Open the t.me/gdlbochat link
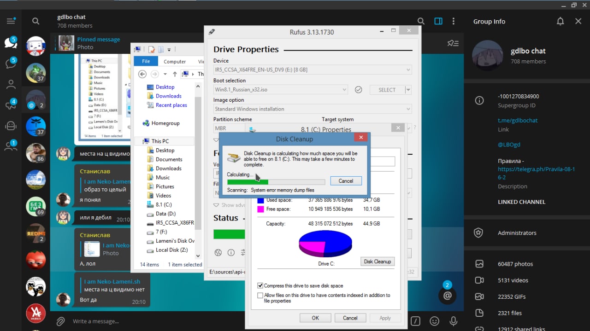 pyautogui.click(x=518, y=120)
